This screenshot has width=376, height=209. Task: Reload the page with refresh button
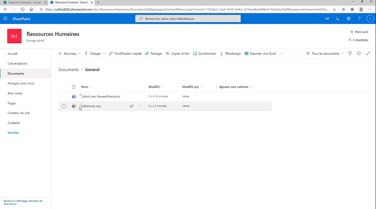pyautogui.click(x=23, y=9)
